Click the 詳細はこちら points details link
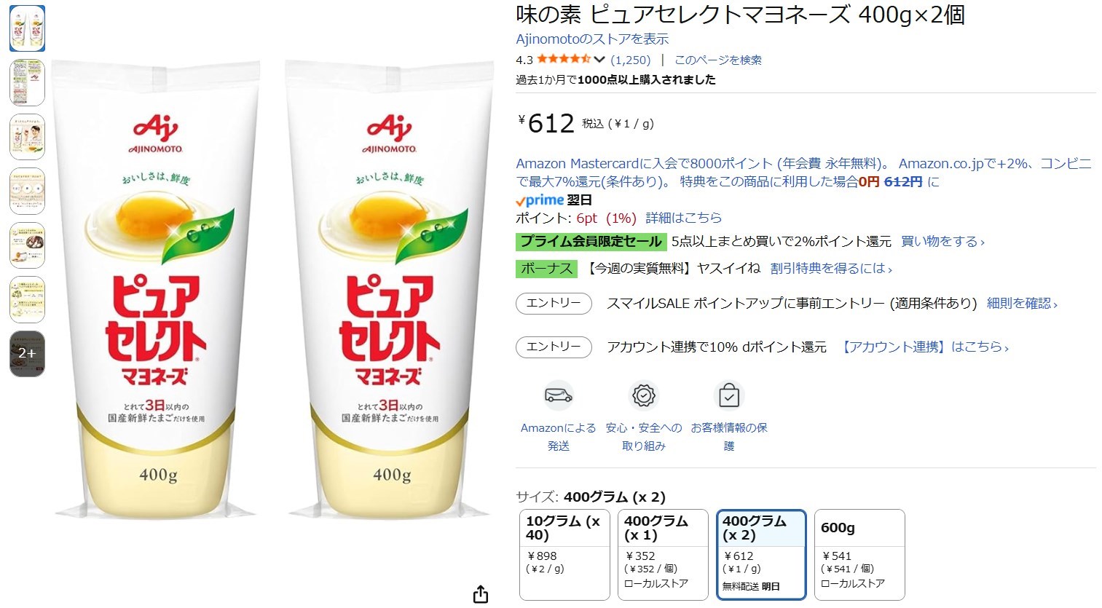 point(684,218)
